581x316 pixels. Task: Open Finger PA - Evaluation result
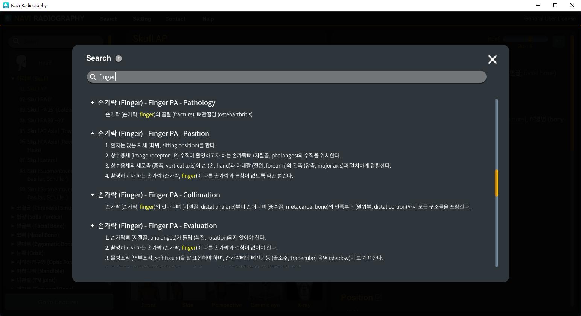click(x=157, y=226)
